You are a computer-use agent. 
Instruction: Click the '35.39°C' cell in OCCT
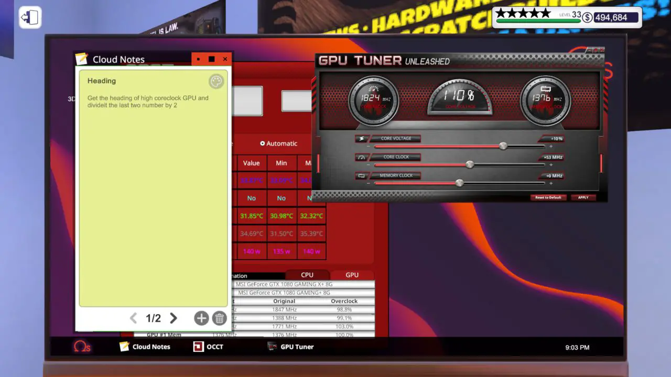(311, 234)
